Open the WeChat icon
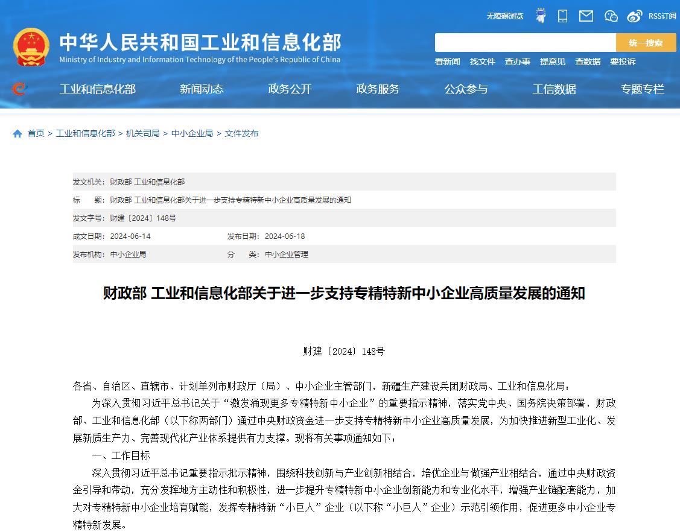 (x=611, y=16)
